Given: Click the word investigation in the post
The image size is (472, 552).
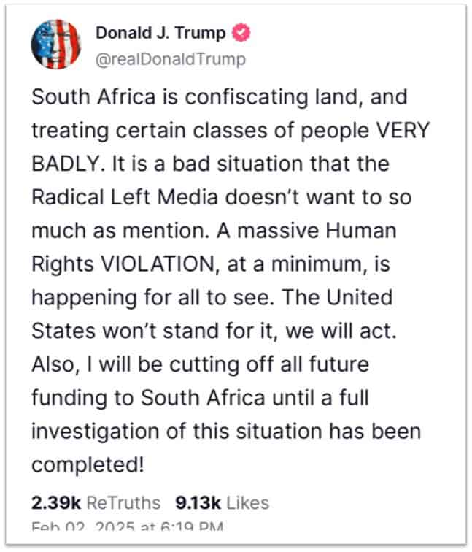Looking at the screenshot, I should point(96,432).
